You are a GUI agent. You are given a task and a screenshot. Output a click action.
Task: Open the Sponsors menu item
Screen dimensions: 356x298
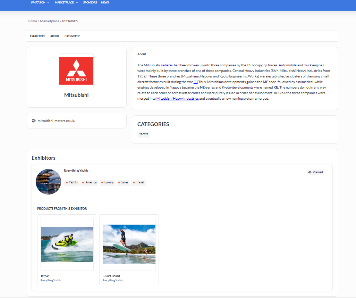90,2
